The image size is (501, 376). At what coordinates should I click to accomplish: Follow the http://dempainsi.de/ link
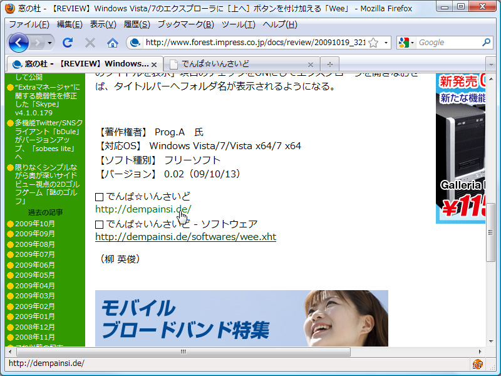(143, 209)
